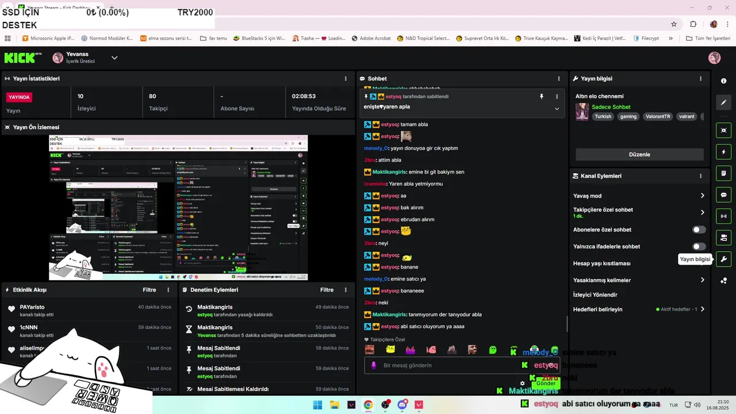Image resolution: width=736 pixels, height=414 pixels.
Task: Open Windows Start menu
Action: [x=317, y=405]
